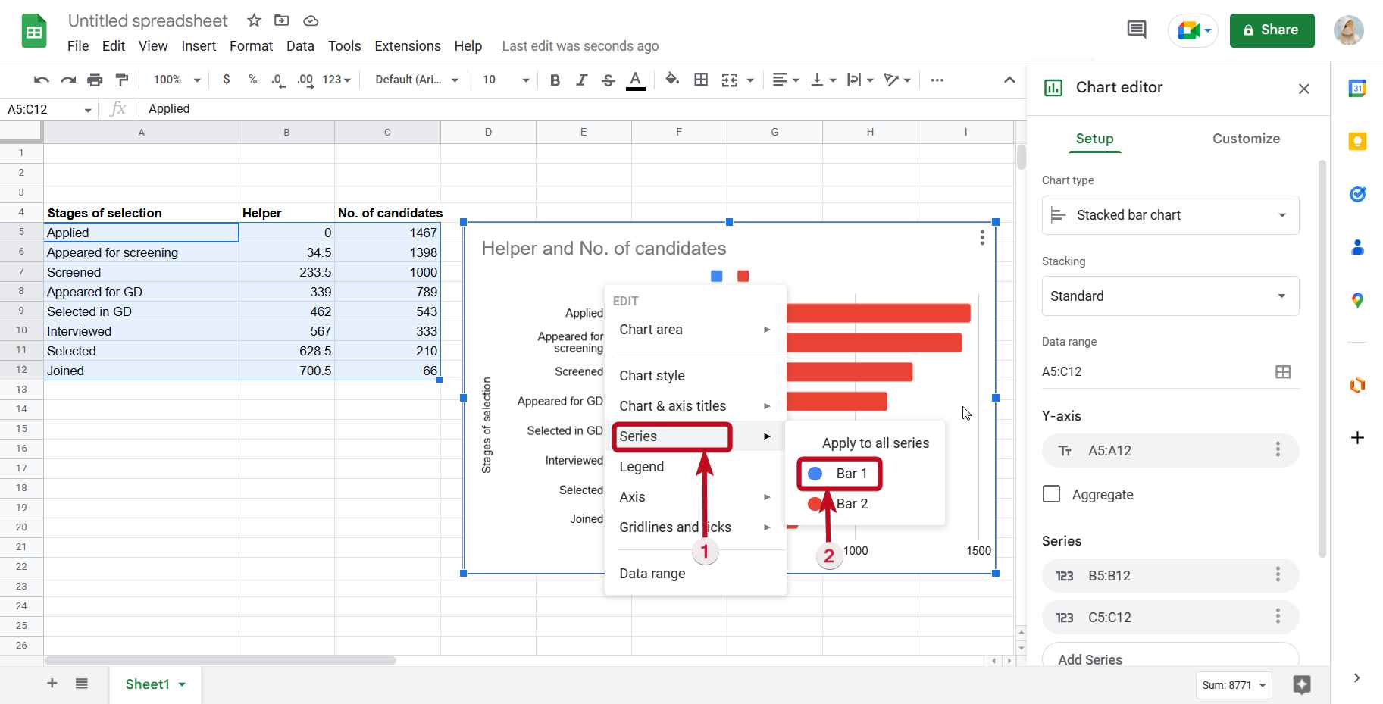Open options for A5:A12 Y-axis
Image resolution: width=1383 pixels, height=704 pixels.
[x=1277, y=450]
